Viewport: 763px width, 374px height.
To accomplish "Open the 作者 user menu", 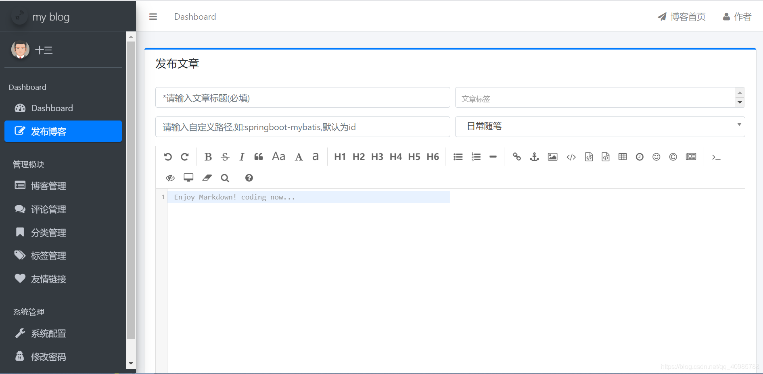I will point(737,17).
